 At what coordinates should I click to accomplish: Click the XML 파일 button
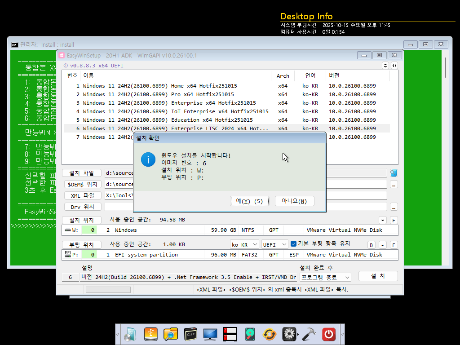click(83, 195)
